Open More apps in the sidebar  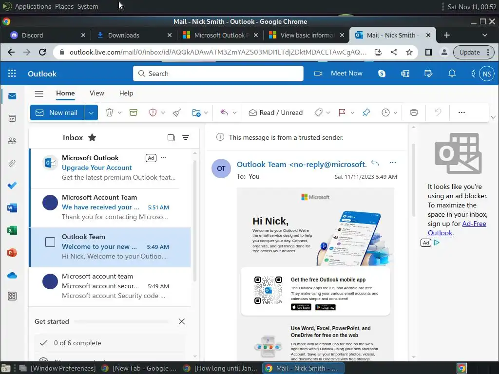click(x=12, y=296)
